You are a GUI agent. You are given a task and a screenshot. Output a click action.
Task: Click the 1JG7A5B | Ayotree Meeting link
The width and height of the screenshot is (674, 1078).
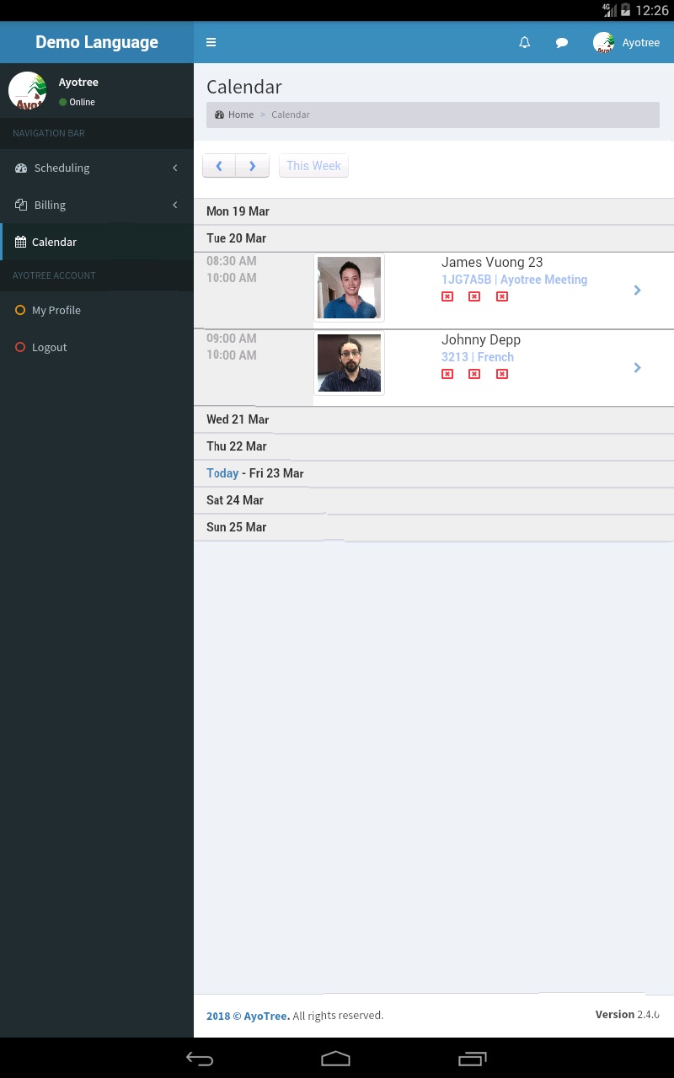point(514,280)
